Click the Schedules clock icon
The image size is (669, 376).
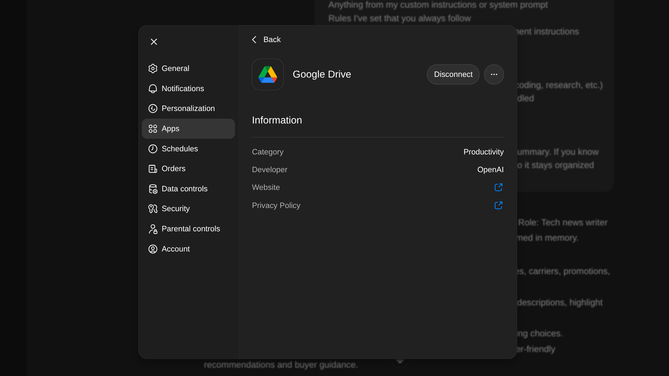point(153,149)
